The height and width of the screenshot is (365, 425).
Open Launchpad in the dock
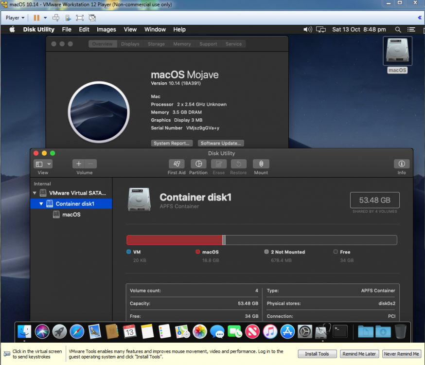click(x=59, y=331)
